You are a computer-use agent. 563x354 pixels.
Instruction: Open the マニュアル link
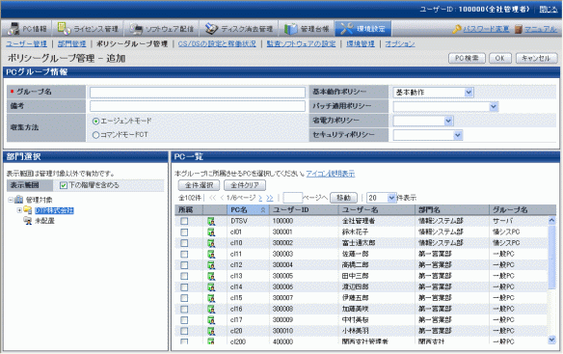[x=541, y=29]
